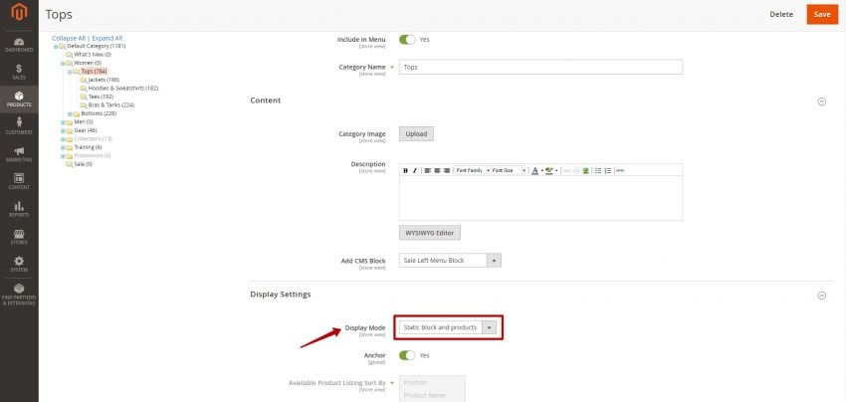Click the Expand All link

coord(106,39)
